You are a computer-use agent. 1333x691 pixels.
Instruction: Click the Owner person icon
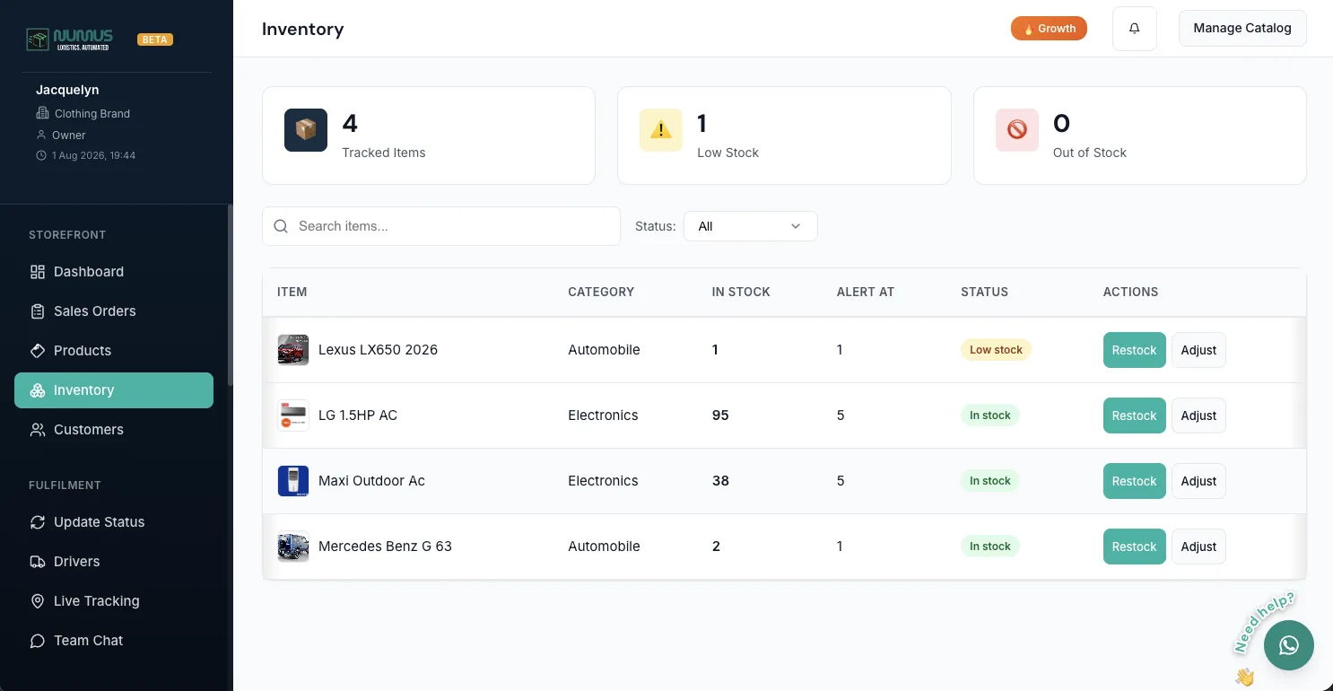tap(41, 135)
